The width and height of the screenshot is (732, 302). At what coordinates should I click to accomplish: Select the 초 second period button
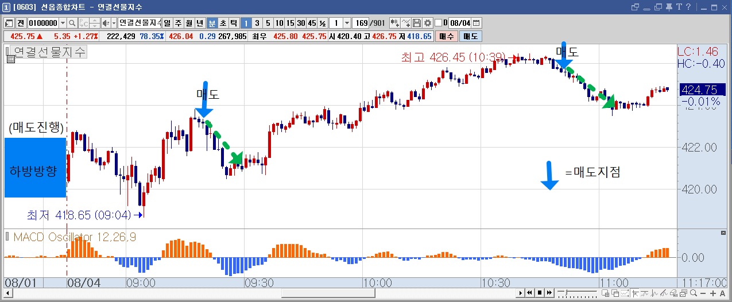tap(223, 23)
